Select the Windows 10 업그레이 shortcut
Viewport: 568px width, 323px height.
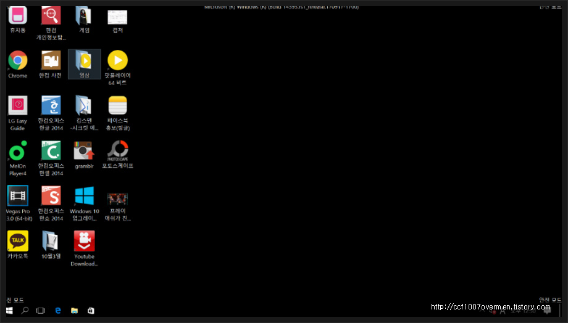pos(85,195)
